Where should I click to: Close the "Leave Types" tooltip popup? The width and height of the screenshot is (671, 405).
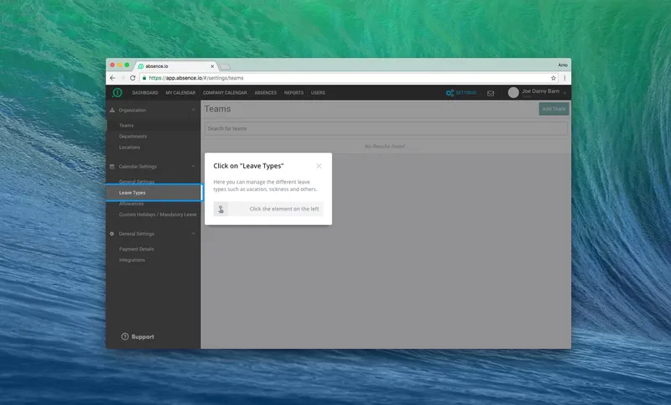click(x=319, y=166)
